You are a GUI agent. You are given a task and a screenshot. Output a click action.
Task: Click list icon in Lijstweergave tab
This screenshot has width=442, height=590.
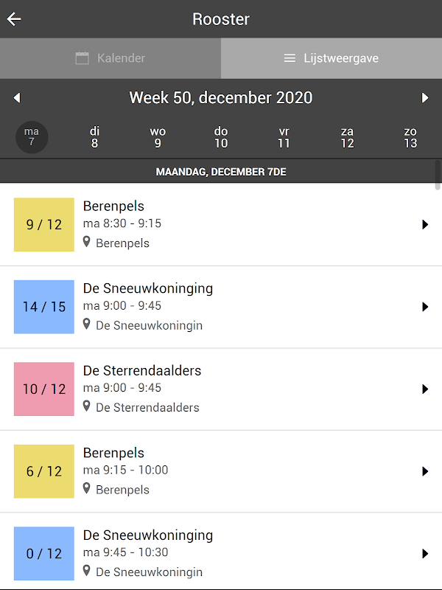click(x=290, y=58)
